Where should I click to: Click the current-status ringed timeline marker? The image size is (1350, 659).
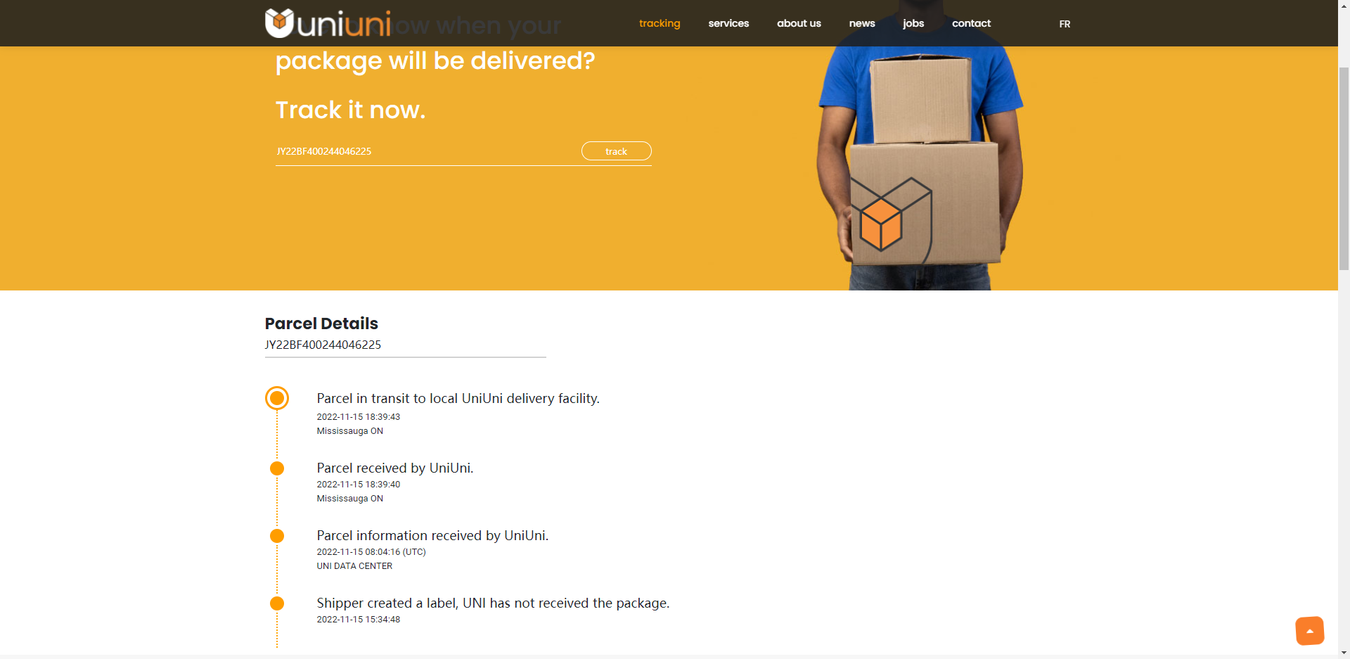(277, 398)
